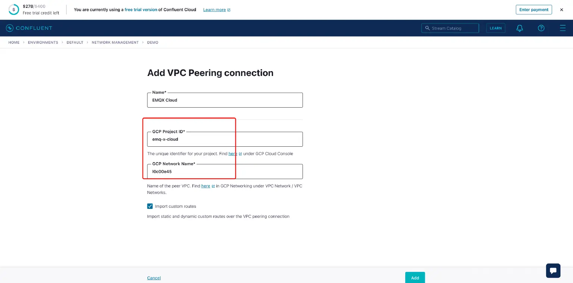The image size is (573, 283).
Task: Click the GCP Project ID input field
Action: tap(225, 139)
